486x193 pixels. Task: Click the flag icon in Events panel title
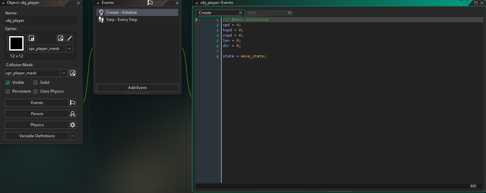(x=150, y=3)
